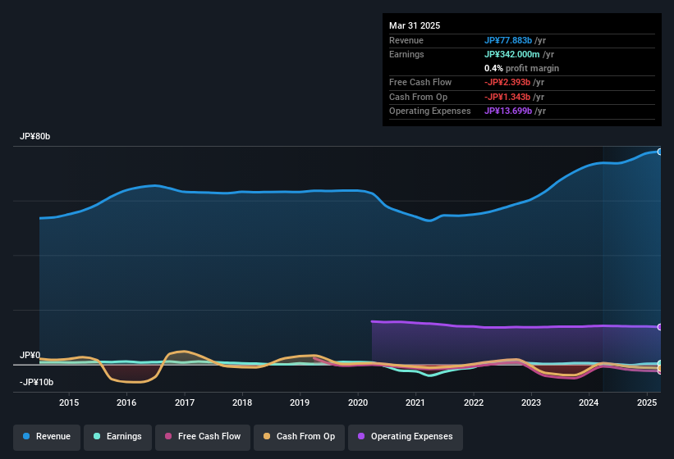Click the 2016 x-axis label
The width and height of the screenshot is (674, 459).
(x=126, y=402)
